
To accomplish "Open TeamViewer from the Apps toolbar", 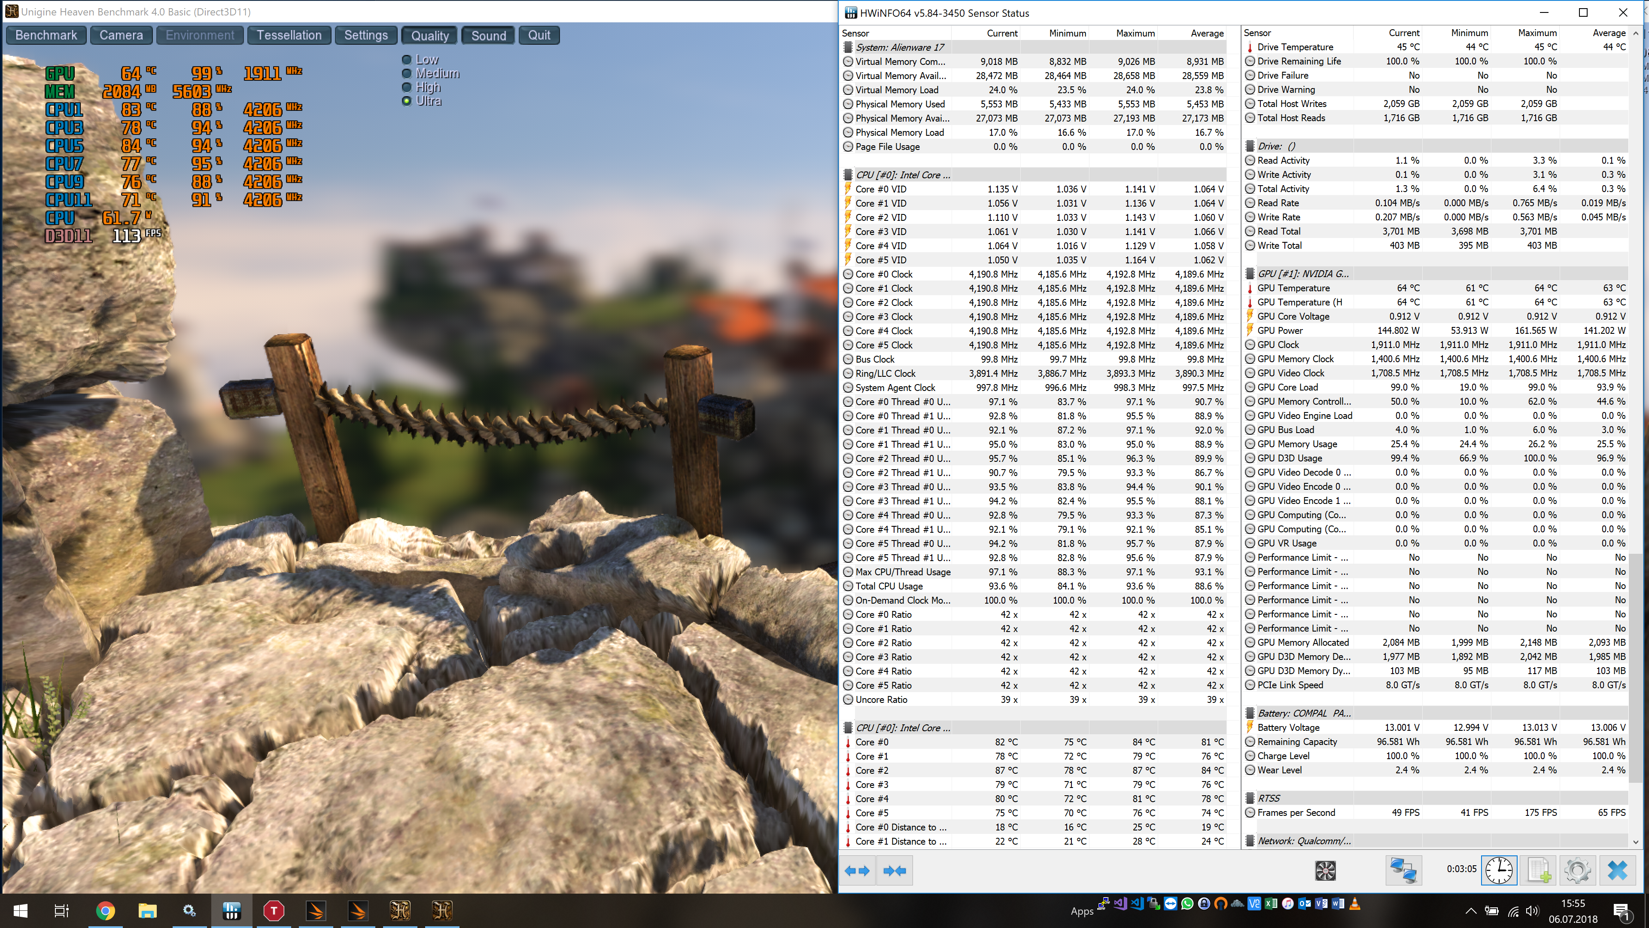I will click(1170, 904).
